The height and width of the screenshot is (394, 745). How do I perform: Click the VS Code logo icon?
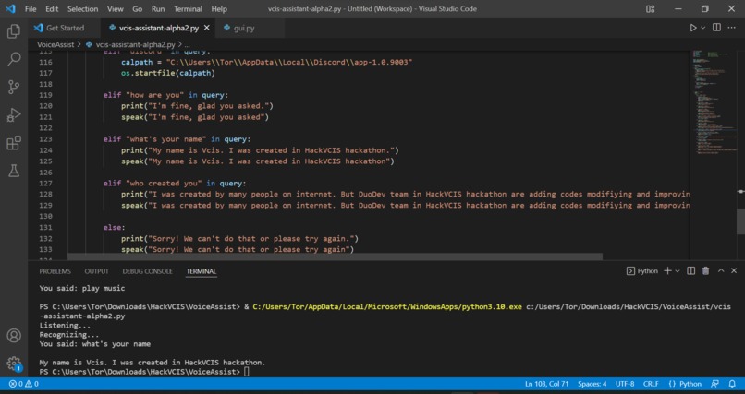10,9
